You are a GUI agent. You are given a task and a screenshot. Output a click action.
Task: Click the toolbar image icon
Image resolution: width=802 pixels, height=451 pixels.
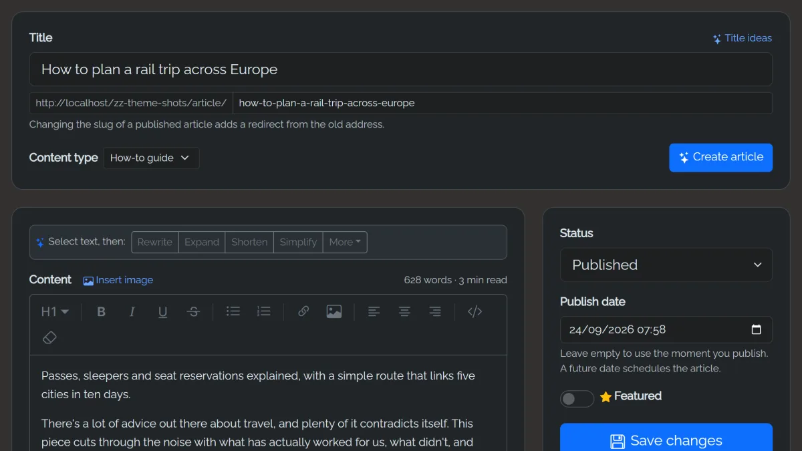pyautogui.click(x=334, y=311)
